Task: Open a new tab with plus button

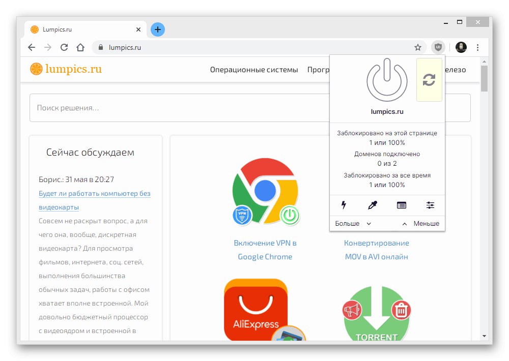Action: 158,29
